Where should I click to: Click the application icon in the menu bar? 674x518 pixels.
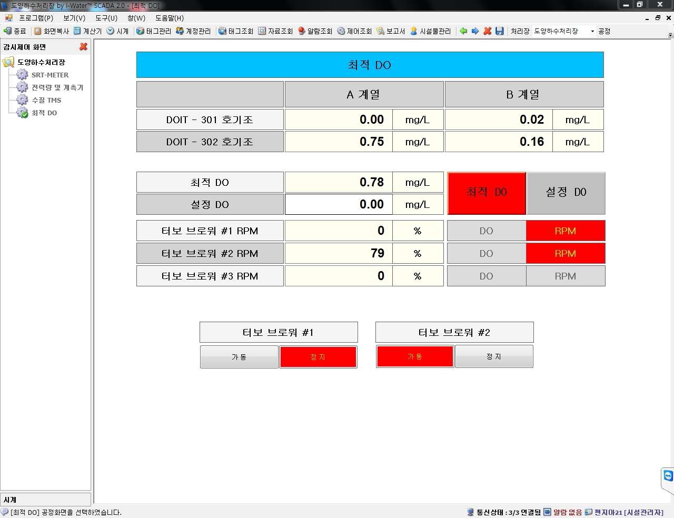pos(8,18)
